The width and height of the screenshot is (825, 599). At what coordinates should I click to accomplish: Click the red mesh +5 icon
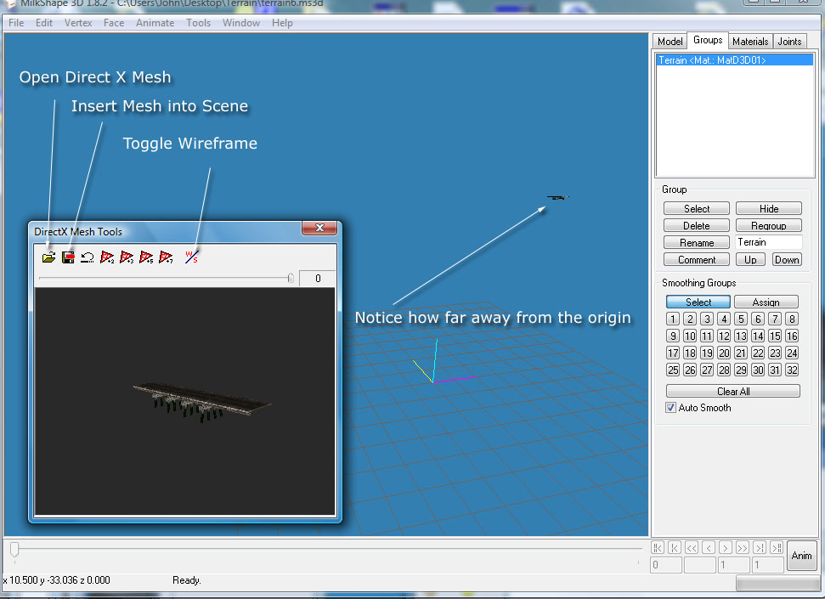(x=146, y=257)
